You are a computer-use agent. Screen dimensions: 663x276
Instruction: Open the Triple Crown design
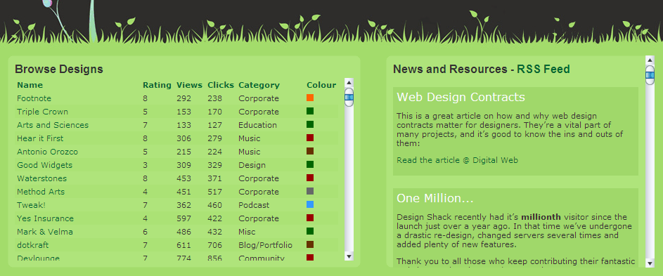[x=42, y=112]
